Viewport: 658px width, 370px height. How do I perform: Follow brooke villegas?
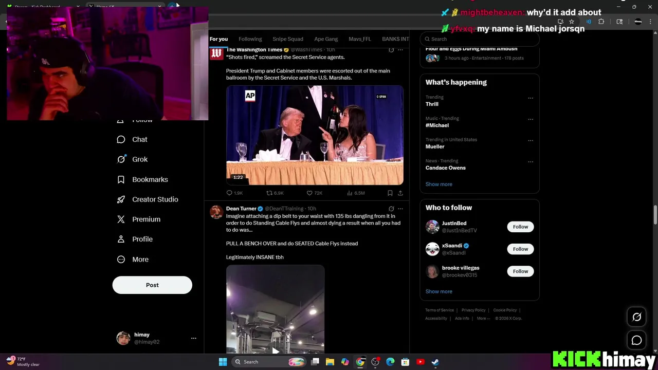click(x=520, y=271)
